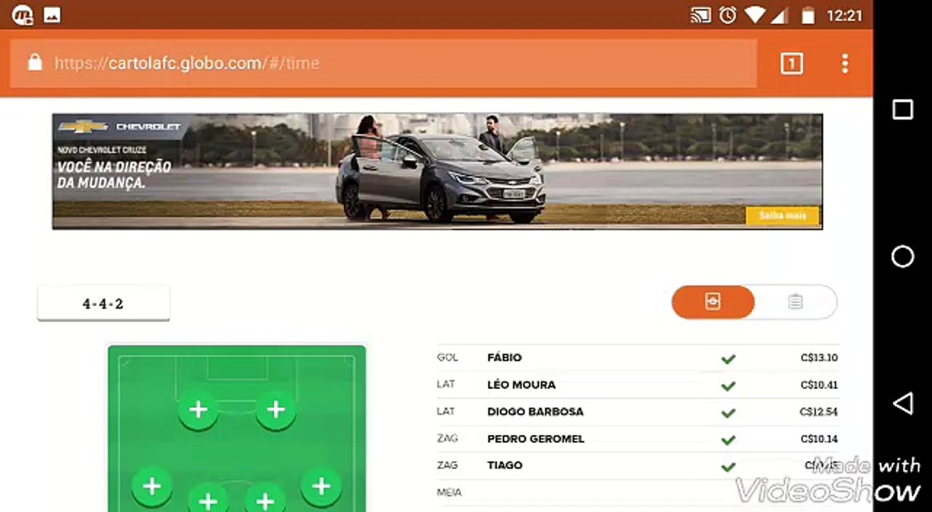
Task: Open the Chevrolet Cruze ad banner
Action: (437, 171)
